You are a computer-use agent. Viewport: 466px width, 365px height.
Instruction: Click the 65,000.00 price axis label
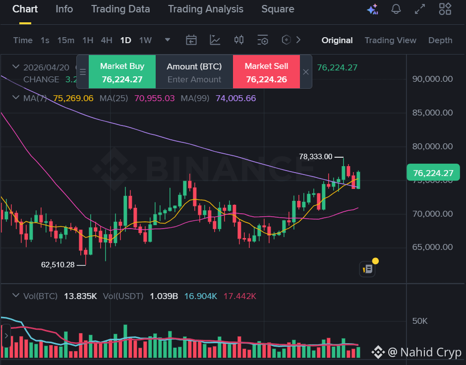coord(432,247)
